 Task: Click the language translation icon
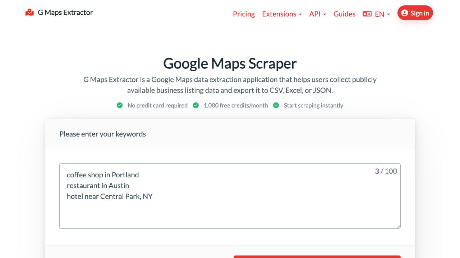tap(367, 14)
